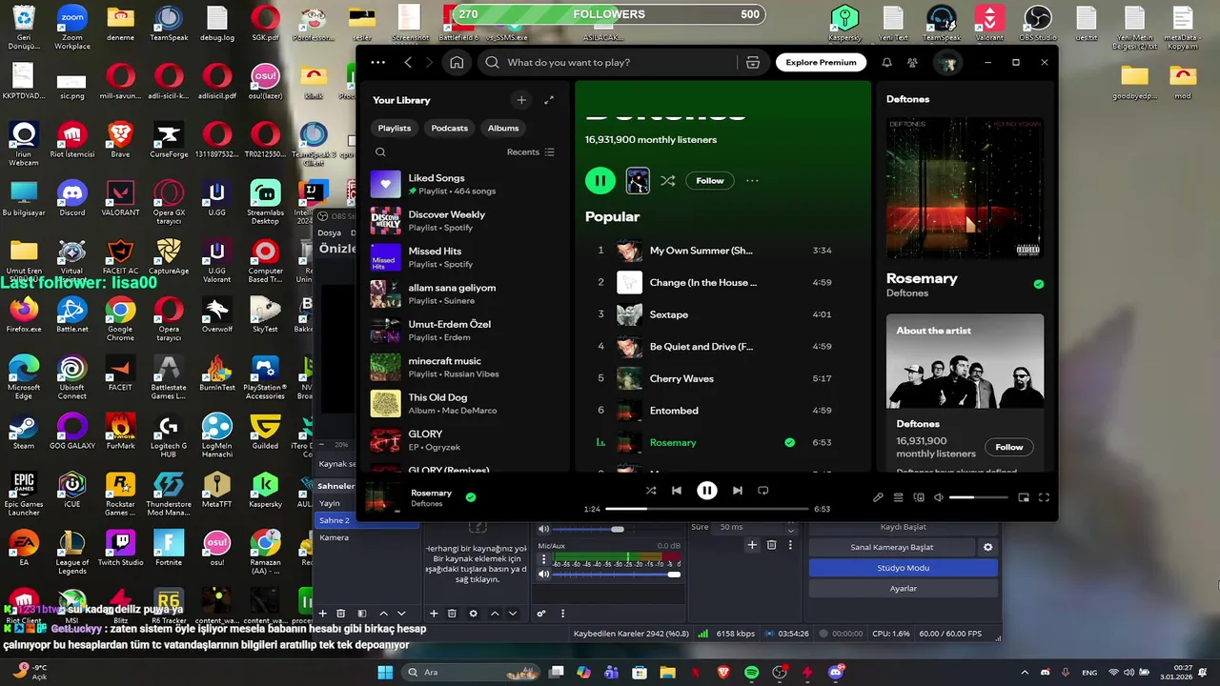This screenshot has width=1220, height=686.
Task: Add a scene with OBS plus icon
Action: click(322, 614)
